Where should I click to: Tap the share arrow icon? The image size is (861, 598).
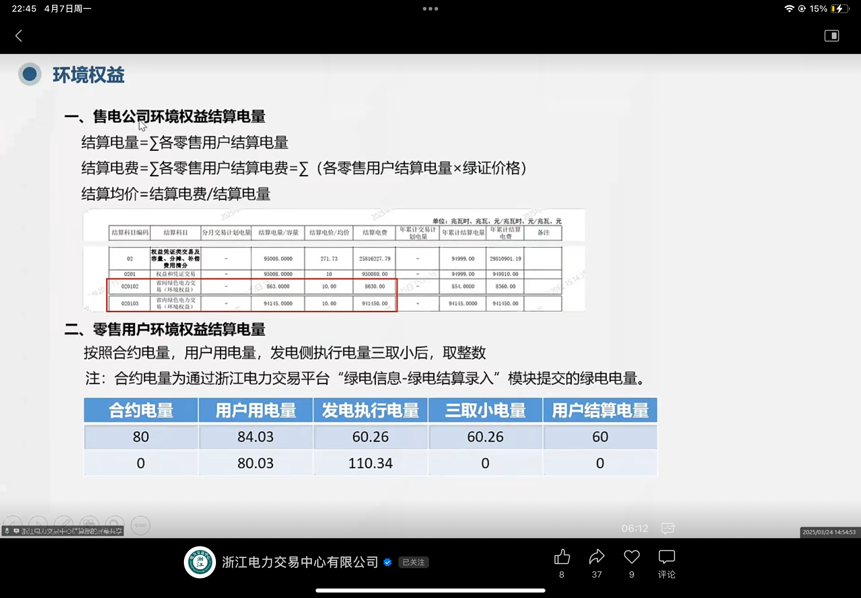[596, 557]
